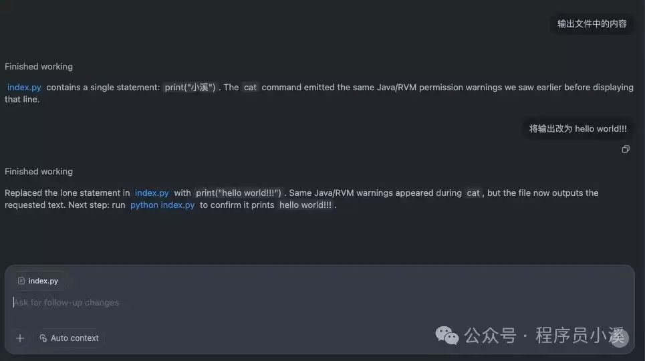
Task: Copy the 'hello world!!!' user message
Action: 625,149
